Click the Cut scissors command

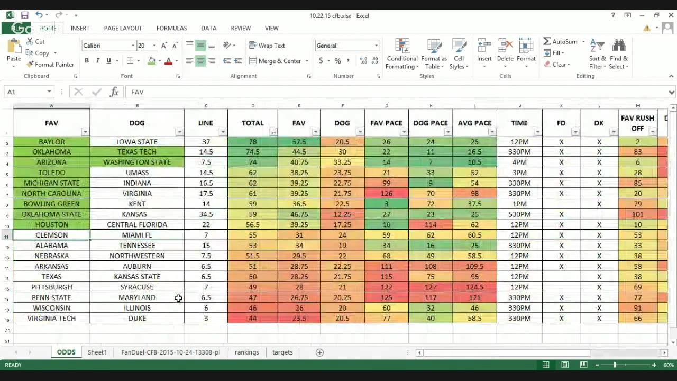click(35, 41)
